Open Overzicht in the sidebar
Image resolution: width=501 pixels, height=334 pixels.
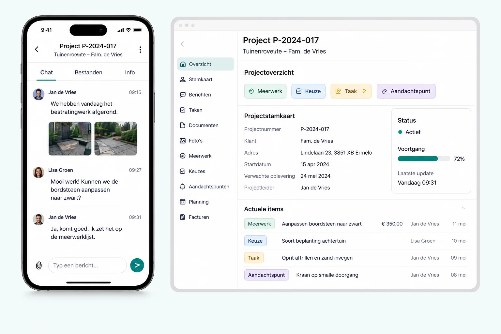(205, 64)
